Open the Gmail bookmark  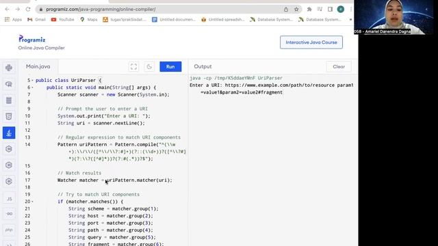pyautogui.click(x=36, y=20)
